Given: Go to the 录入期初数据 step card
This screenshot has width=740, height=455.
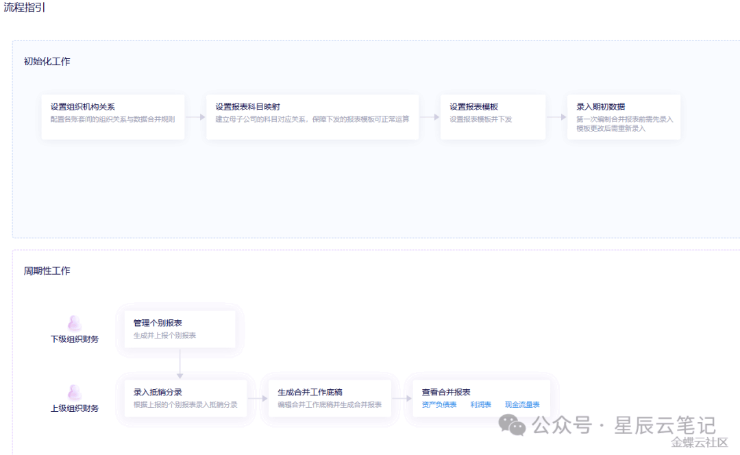Looking at the screenshot, I should (x=624, y=117).
